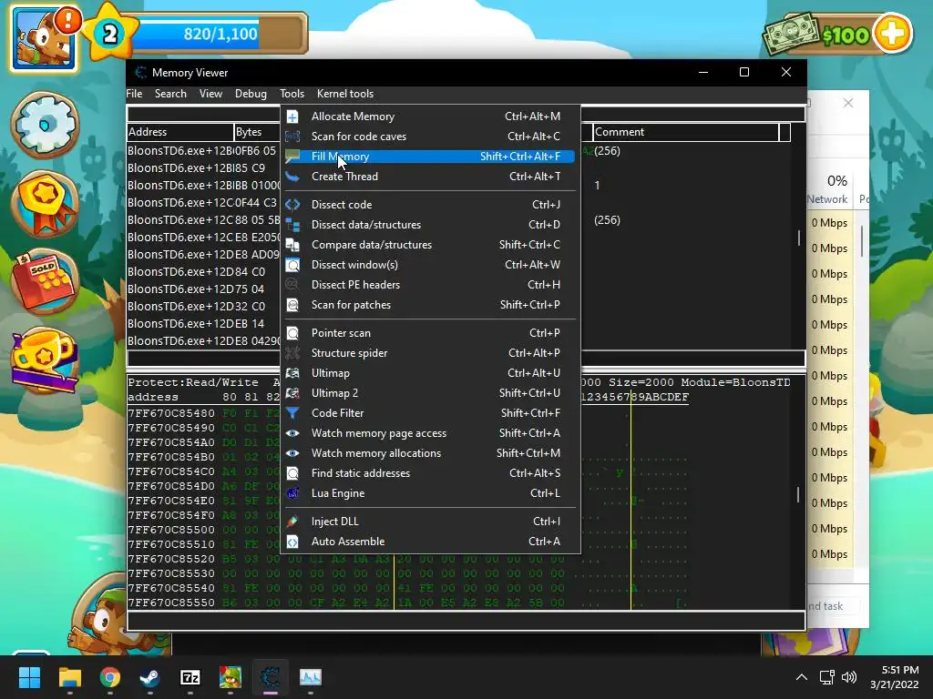Open the clock and date flyout
This screenshot has width=933, height=699.
895,677
